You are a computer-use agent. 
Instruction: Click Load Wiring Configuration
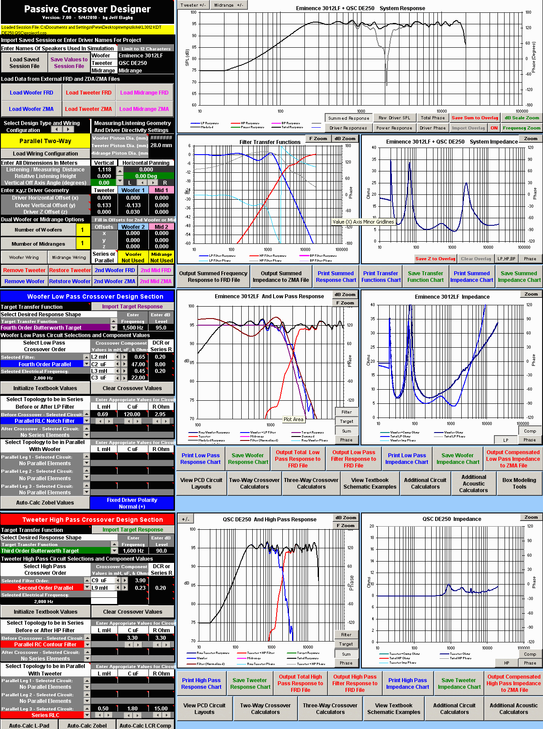point(46,153)
